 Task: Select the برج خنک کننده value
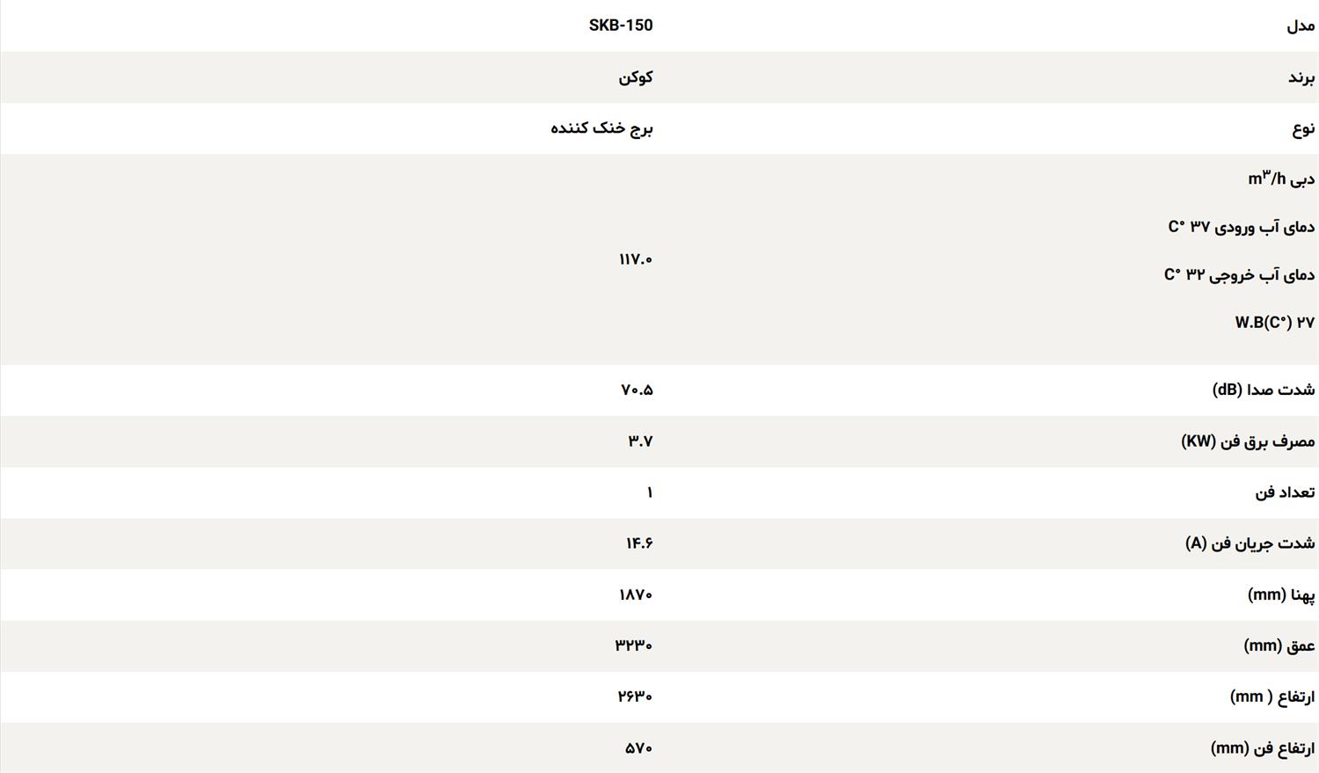pyautogui.click(x=602, y=128)
